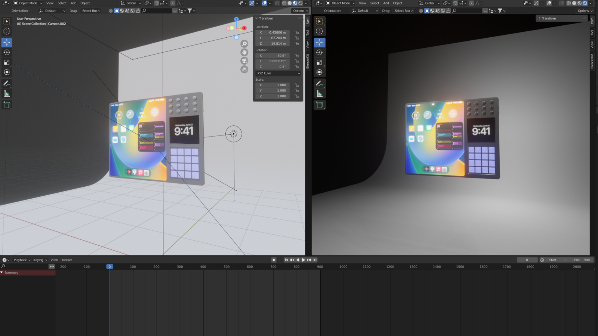Screen dimensions: 598x336
Task: Open Options dropdown in left viewport
Action: point(300,11)
